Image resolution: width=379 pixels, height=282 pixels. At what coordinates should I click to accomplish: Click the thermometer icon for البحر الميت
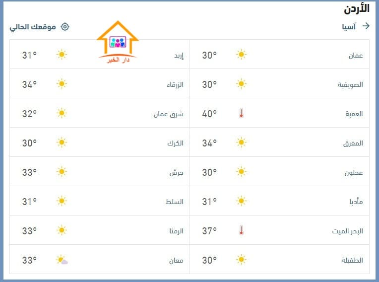click(241, 230)
